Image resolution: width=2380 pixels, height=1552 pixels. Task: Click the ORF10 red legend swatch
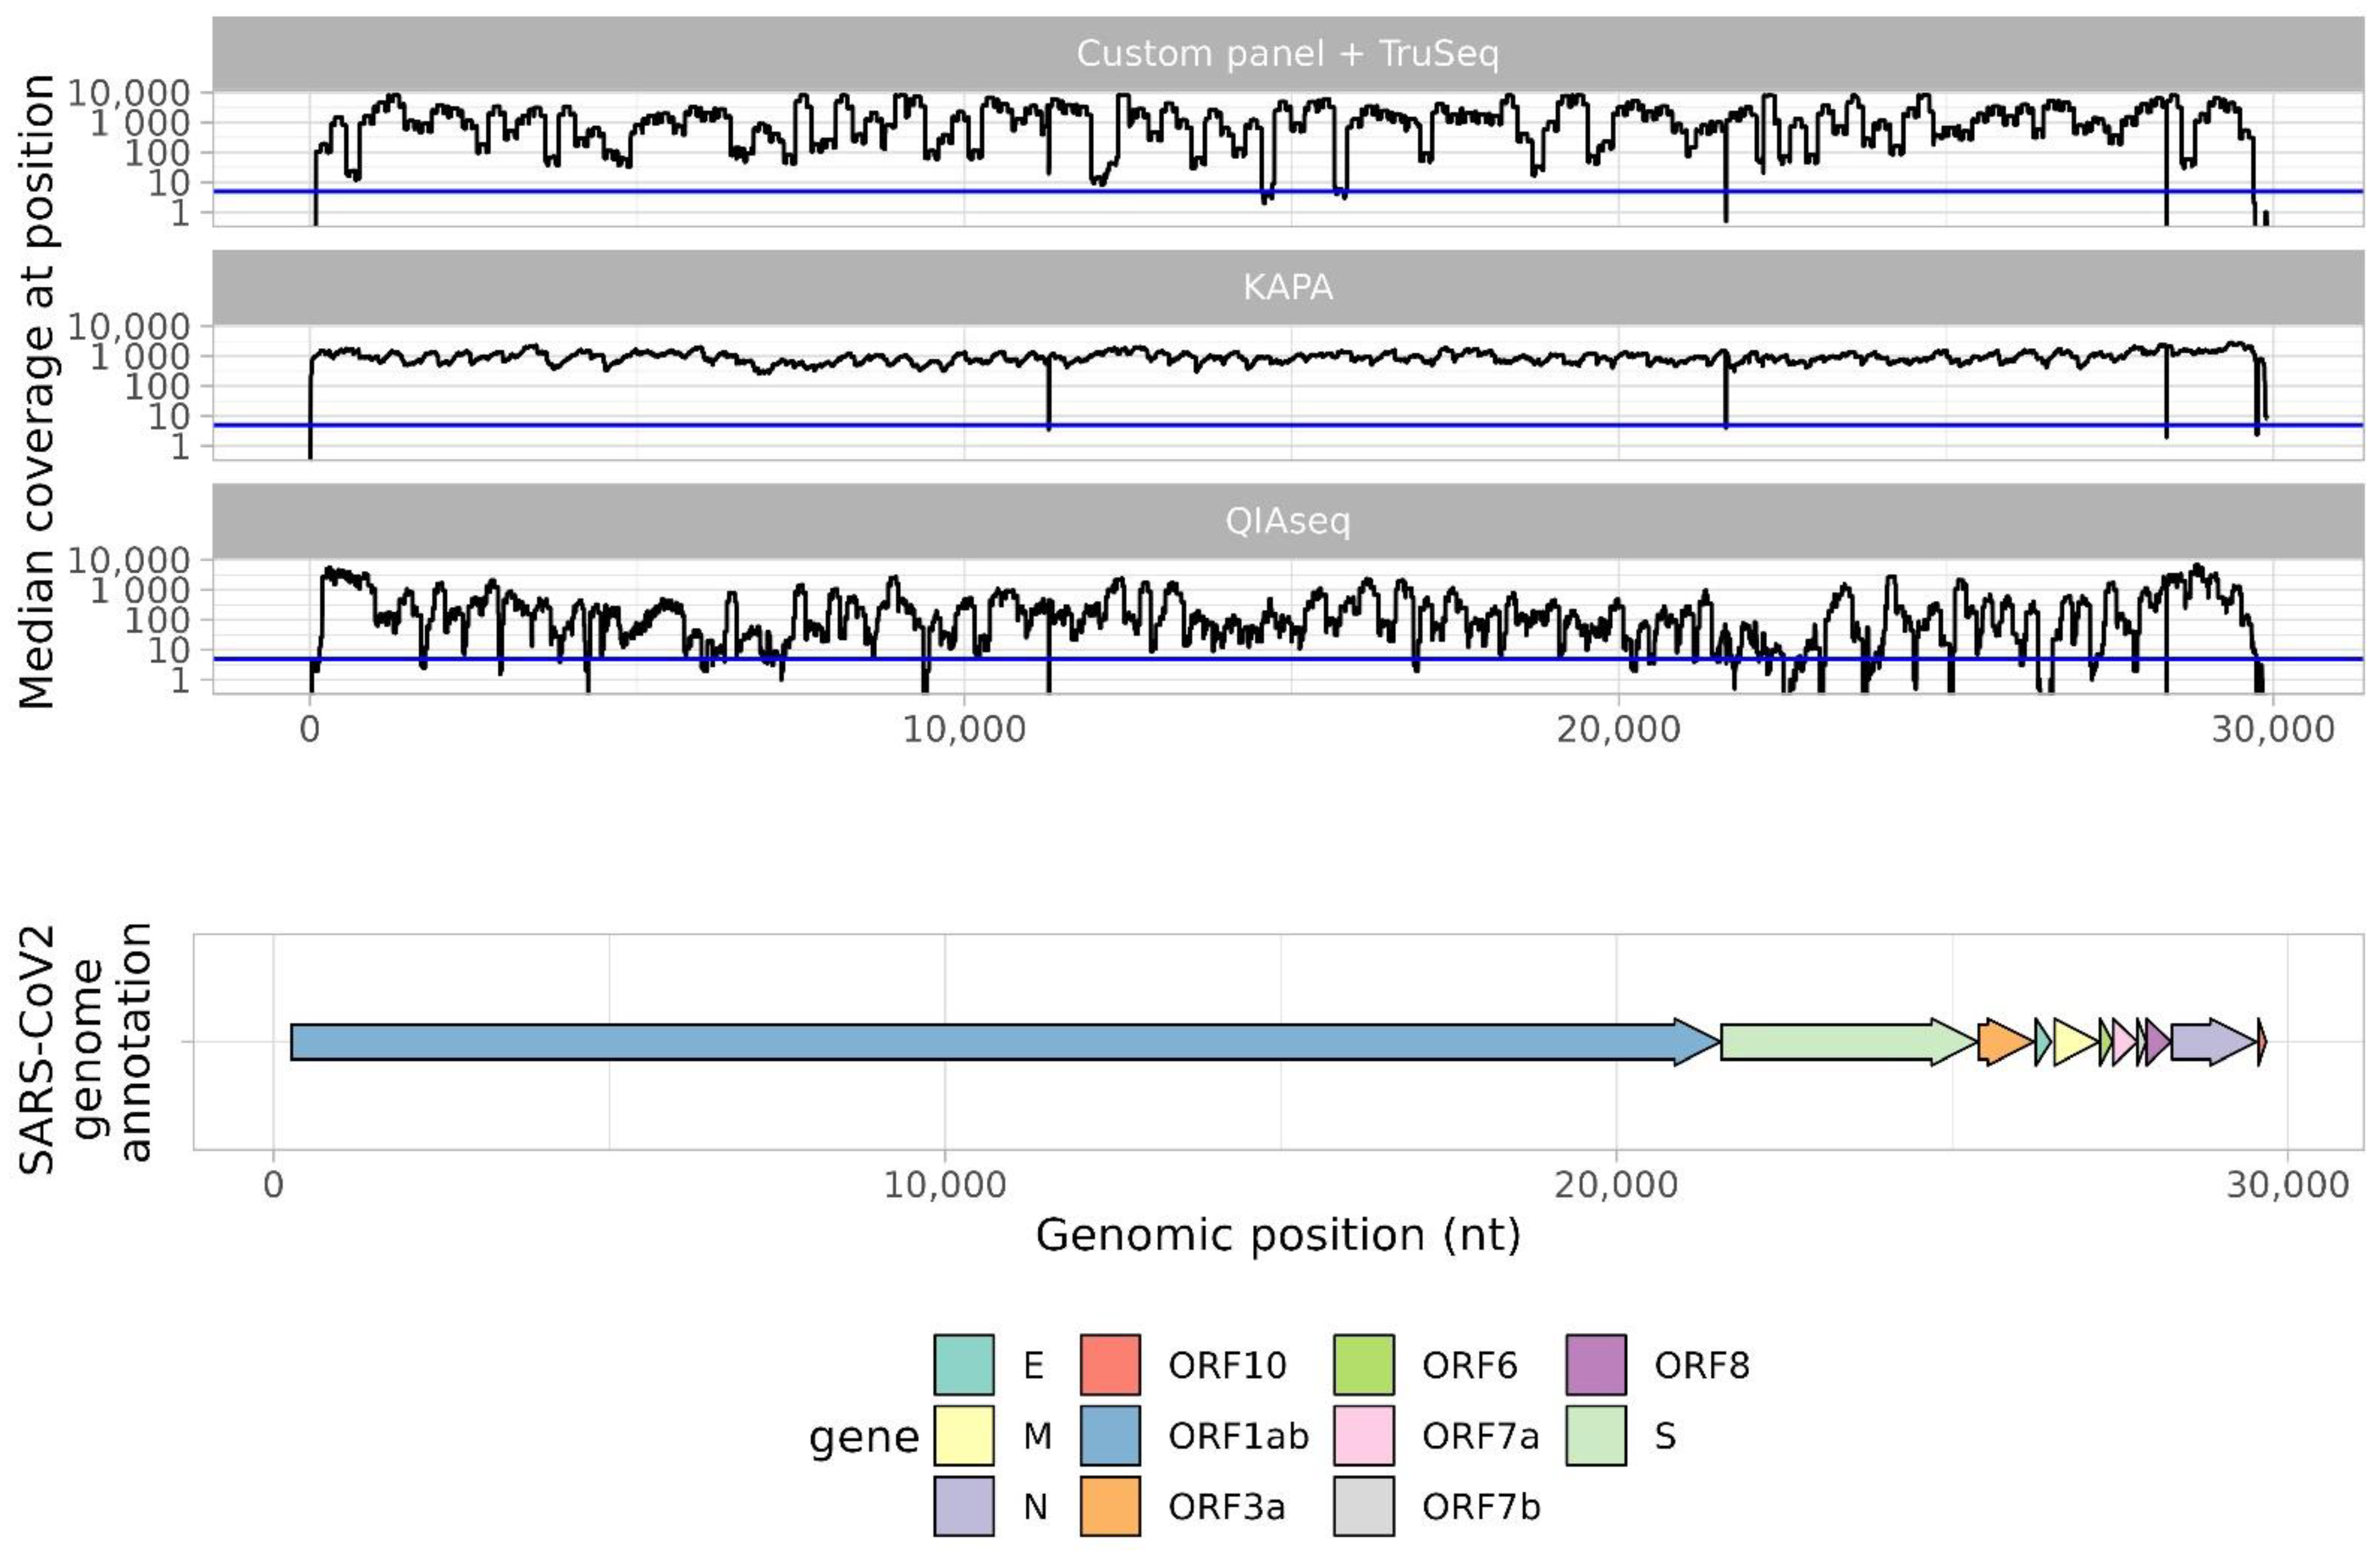coord(1110,1364)
